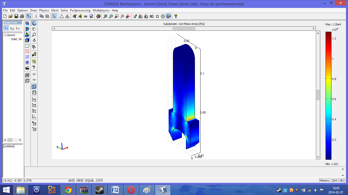Start animation with the clapperboard icon
348x195 pixels.
coord(27,68)
